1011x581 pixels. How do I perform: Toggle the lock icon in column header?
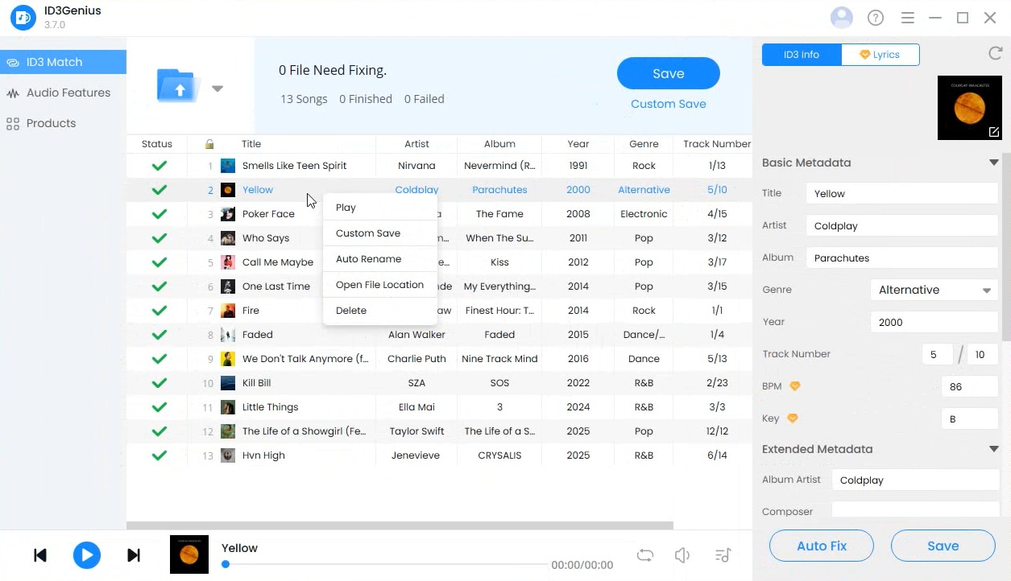(x=209, y=144)
